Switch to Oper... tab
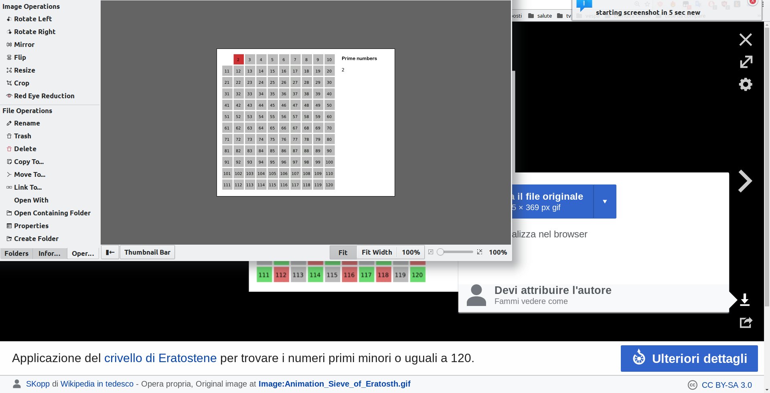This screenshot has height=393, width=770. [x=83, y=253]
